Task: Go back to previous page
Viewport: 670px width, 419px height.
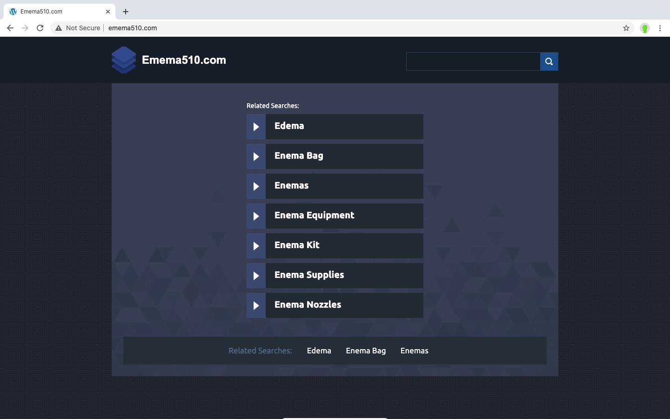Action: point(10,28)
